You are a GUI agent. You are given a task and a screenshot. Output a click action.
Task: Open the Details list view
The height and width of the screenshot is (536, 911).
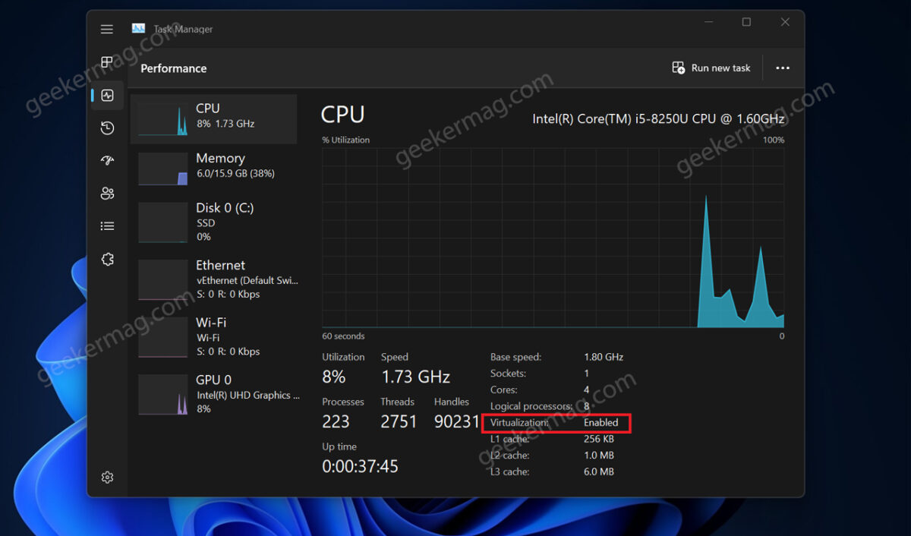pos(107,225)
